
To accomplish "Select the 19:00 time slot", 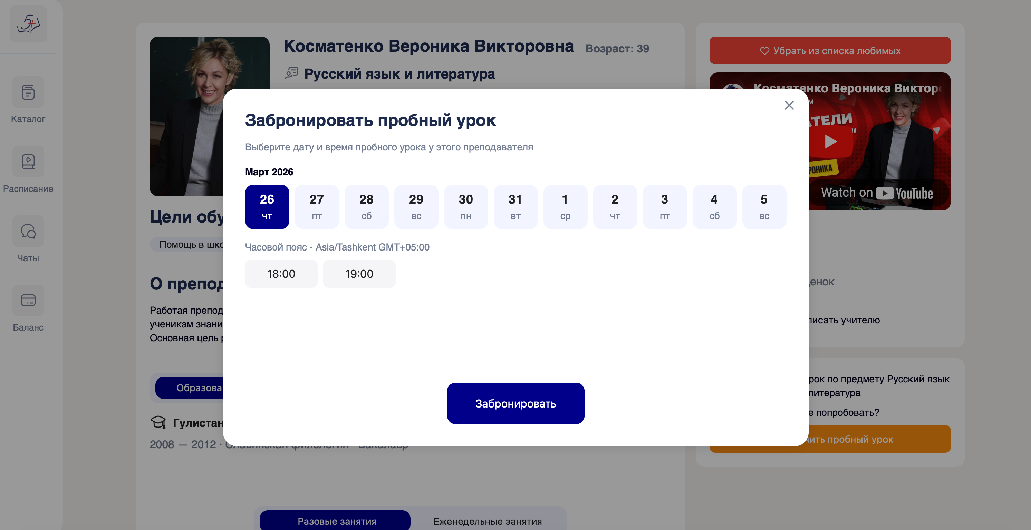I will click(x=359, y=274).
